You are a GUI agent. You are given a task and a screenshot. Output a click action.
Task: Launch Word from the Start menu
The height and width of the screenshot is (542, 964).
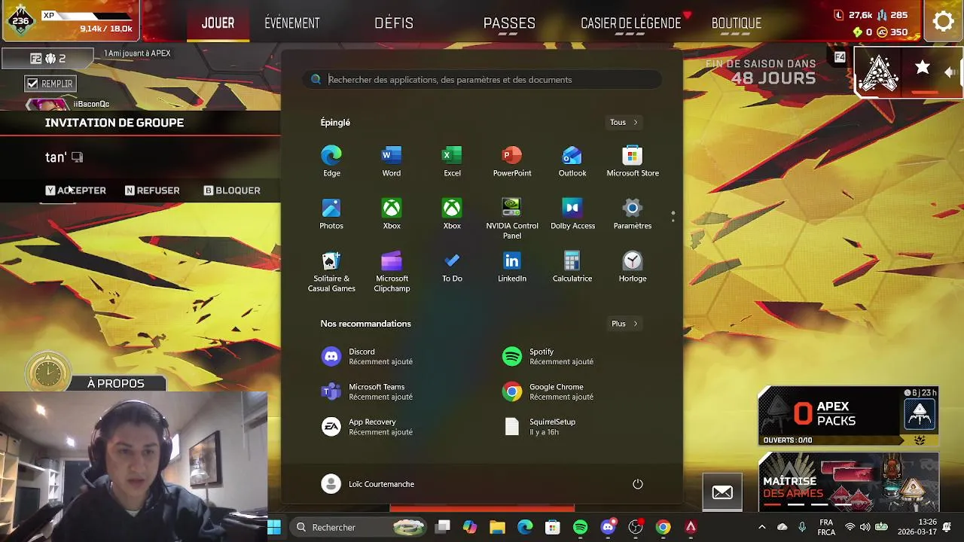pos(392,161)
